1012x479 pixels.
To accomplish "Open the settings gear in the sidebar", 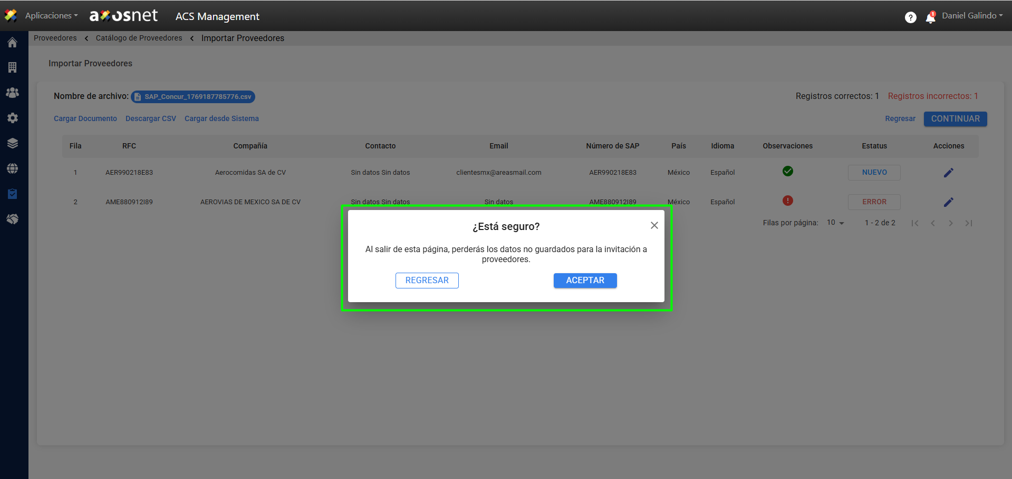I will (x=13, y=118).
